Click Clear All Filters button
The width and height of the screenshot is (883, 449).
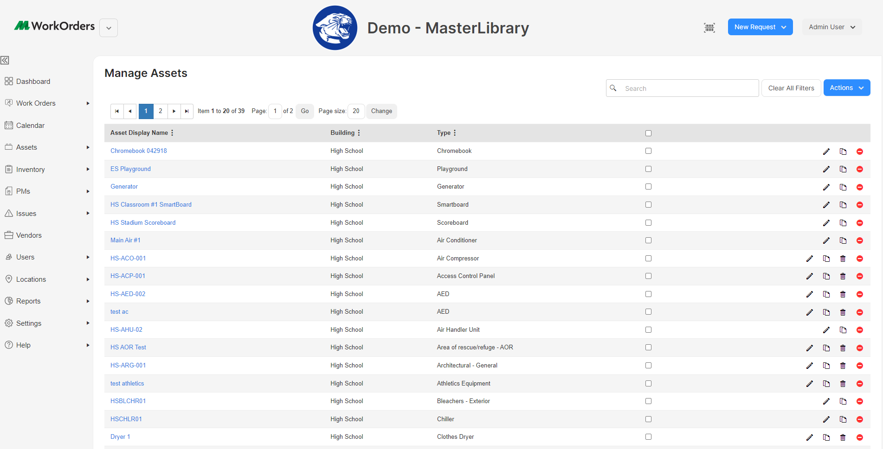coord(791,88)
